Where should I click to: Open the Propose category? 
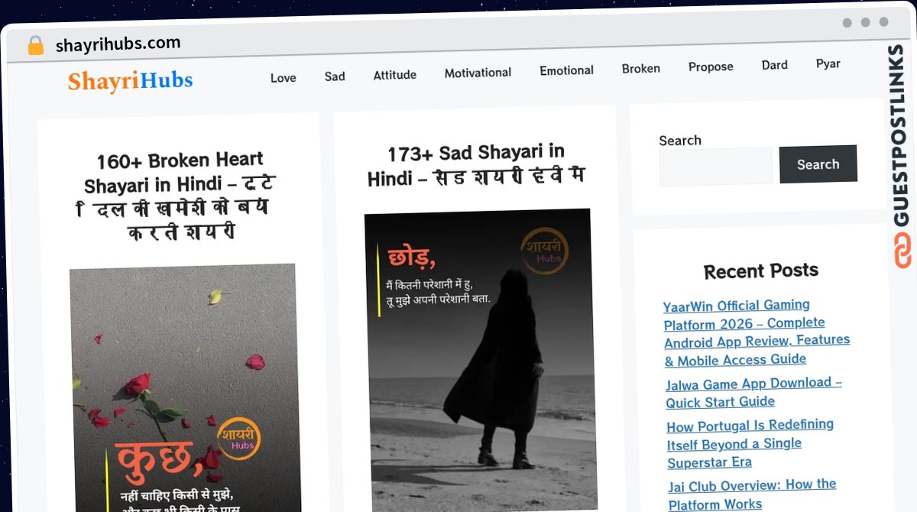point(711,66)
